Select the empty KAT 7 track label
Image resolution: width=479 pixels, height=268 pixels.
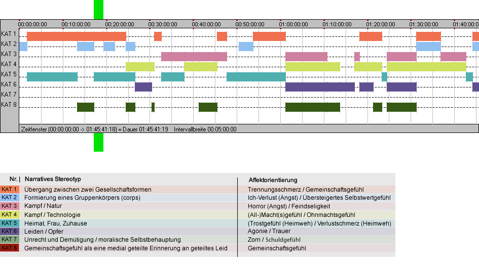click(x=9, y=95)
